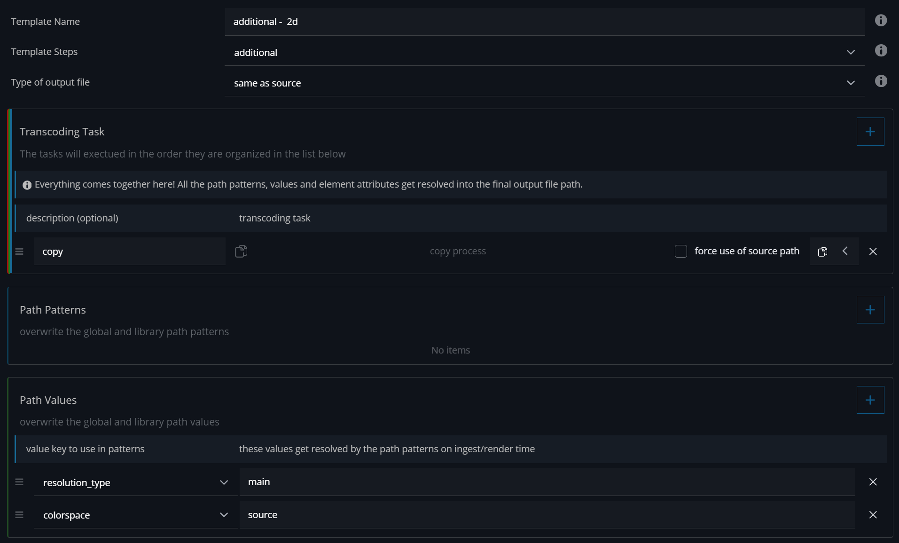Click the copy process icon next to copy field

coord(241,252)
